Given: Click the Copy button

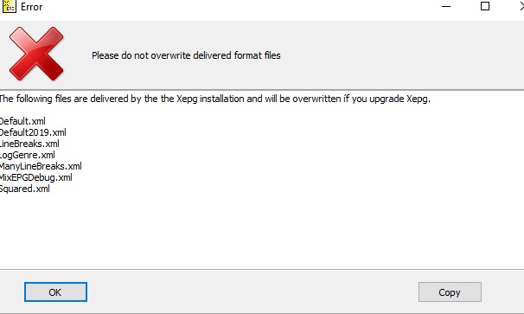Looking at the screenshot, I should [x=450, y=292].
